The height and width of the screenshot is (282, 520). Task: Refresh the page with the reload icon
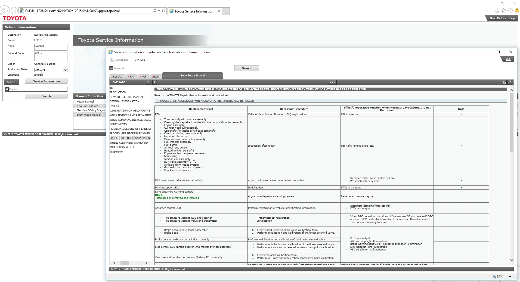coord(163,11)
